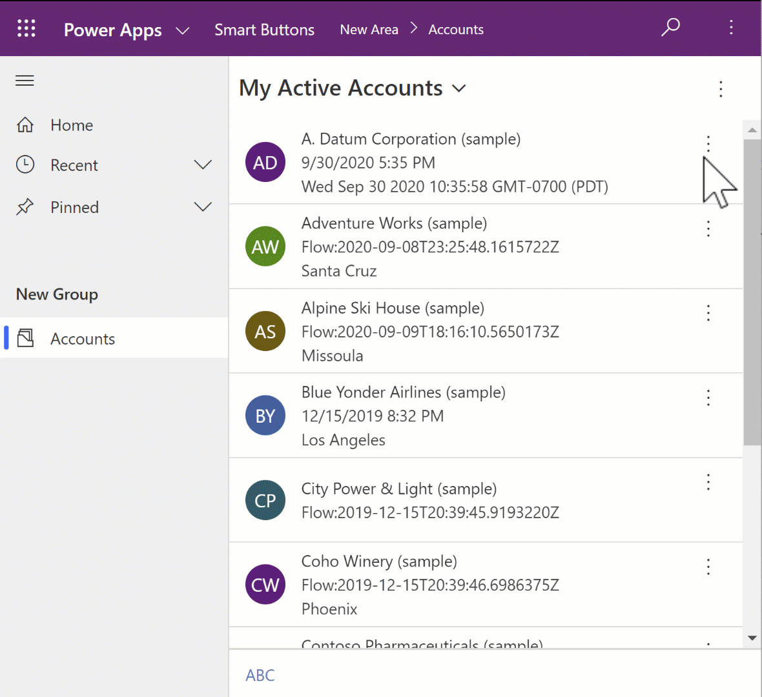This screenshot has height=697, width=762.
Task: Click the list scrollbar up arrow
Action: 752,130
